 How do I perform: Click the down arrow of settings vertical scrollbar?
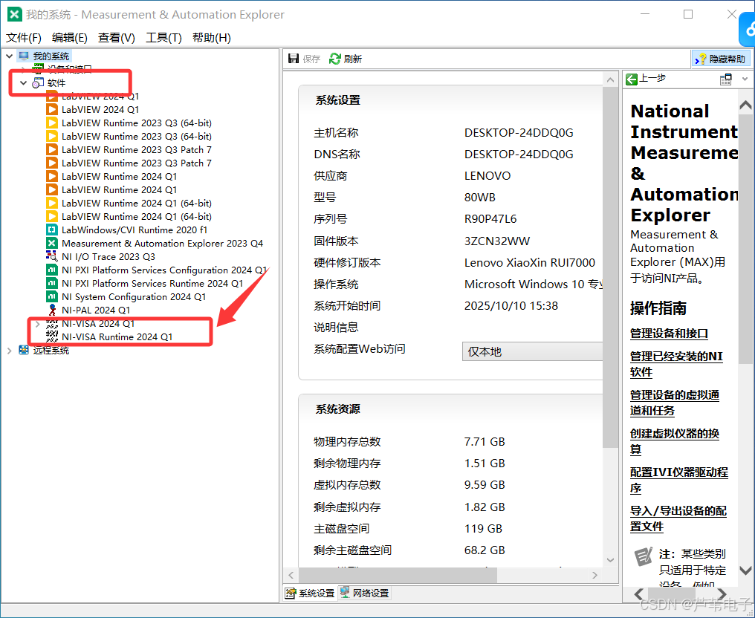(x=610, y=560)
